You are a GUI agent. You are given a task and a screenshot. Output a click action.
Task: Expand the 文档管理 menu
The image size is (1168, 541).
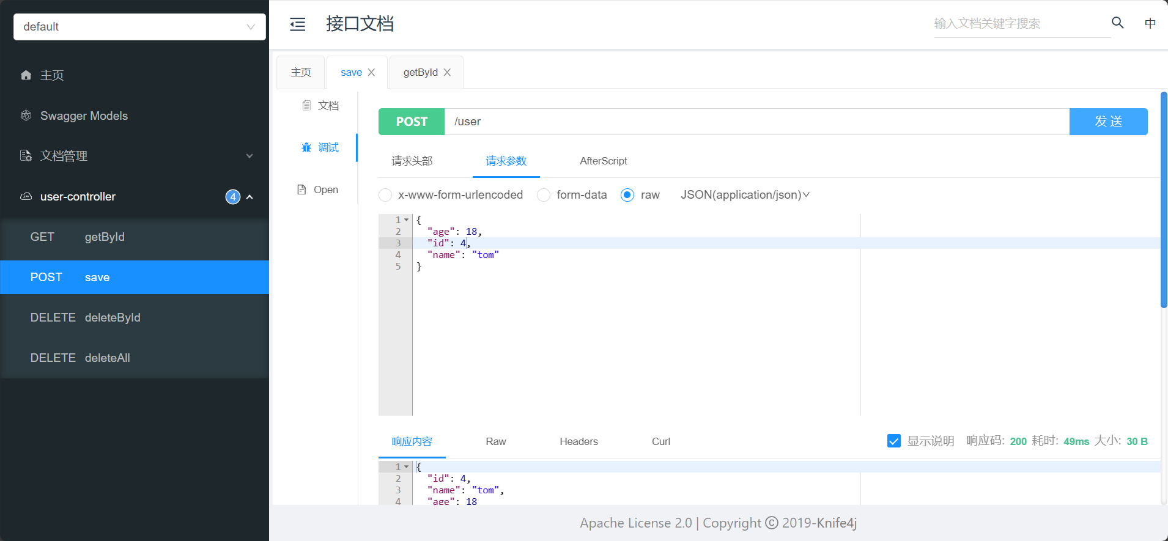point(135,156)
